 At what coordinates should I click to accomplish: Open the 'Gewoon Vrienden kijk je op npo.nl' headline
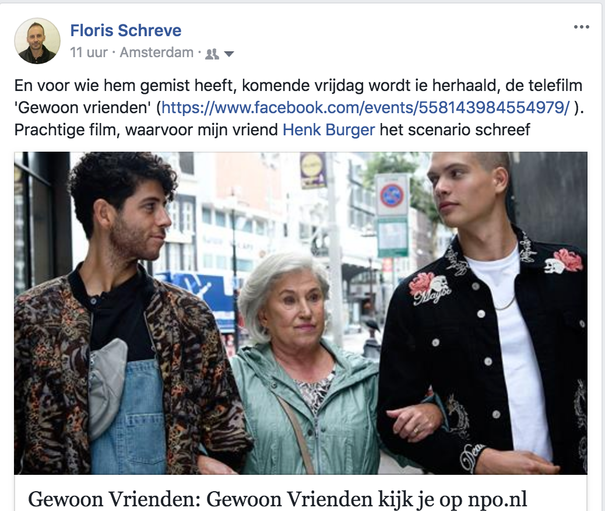point(277,499)
